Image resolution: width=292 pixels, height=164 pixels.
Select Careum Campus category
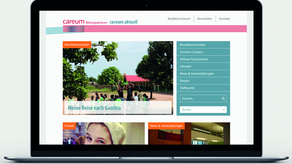(203, 52)
